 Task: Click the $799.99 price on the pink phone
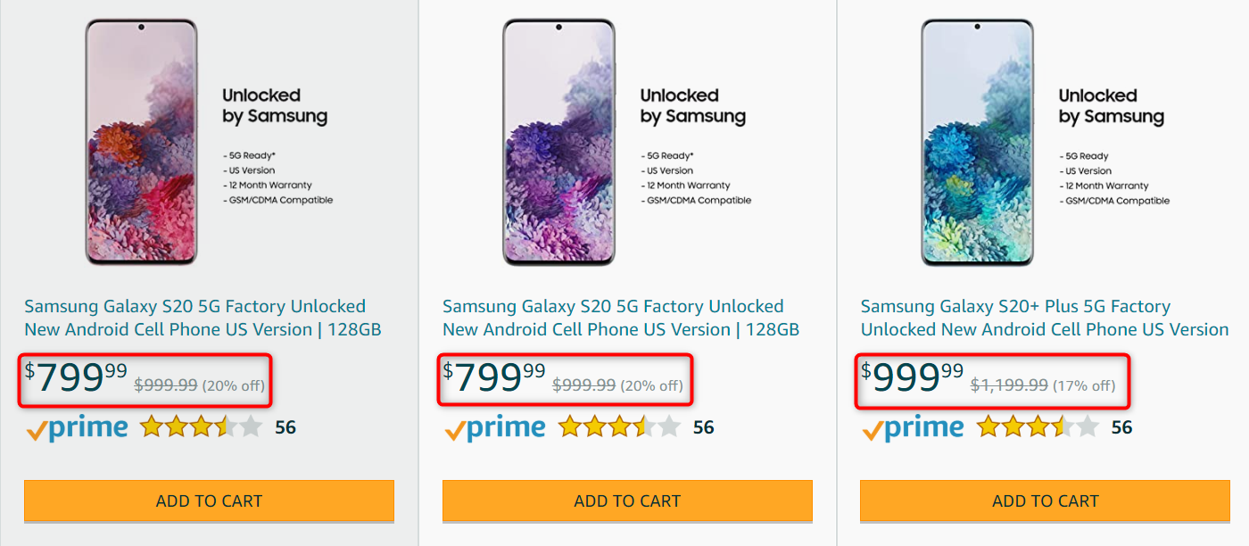click(76, 378)
